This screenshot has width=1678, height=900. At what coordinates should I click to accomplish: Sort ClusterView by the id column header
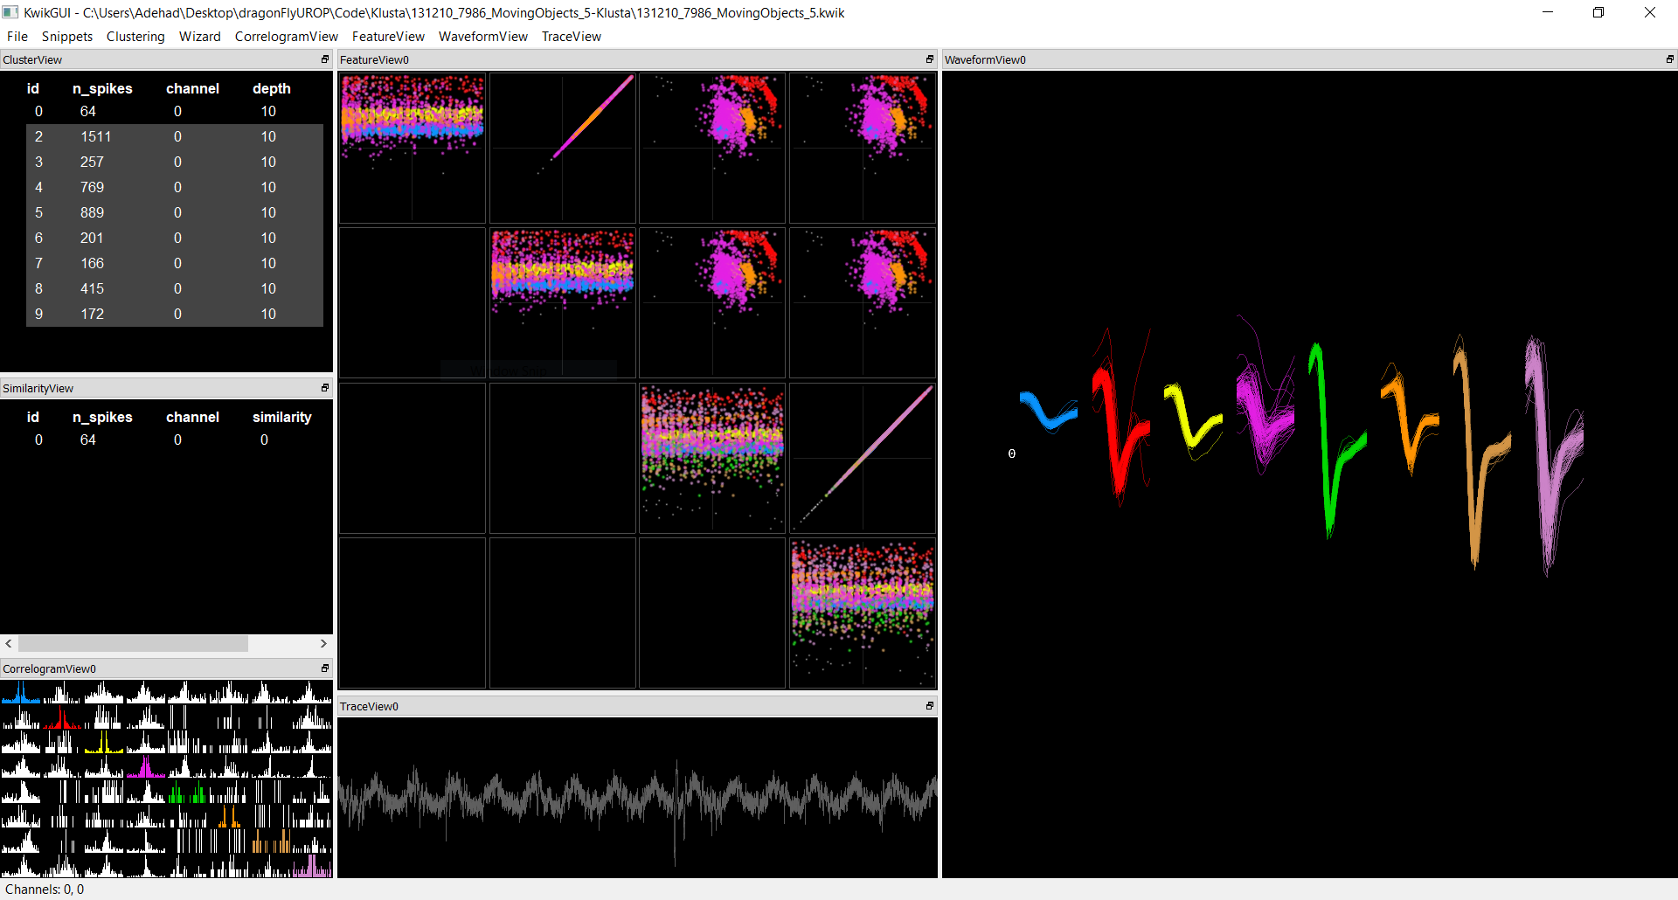pyautogui.click(x=33, y=88)
